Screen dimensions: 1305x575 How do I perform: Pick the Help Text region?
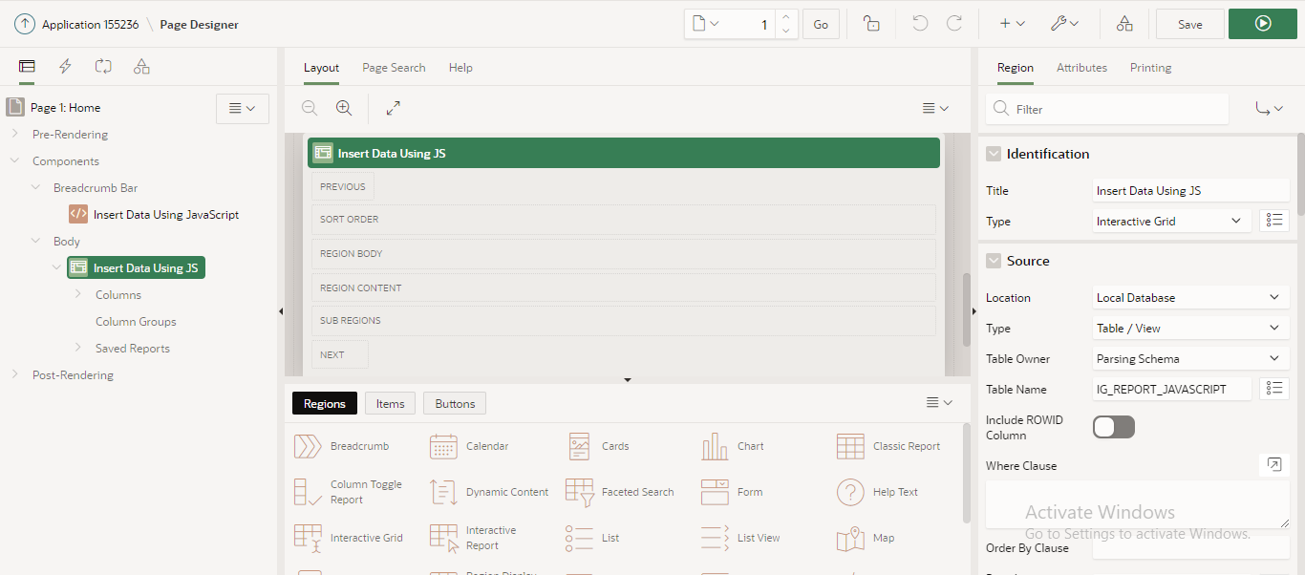877,492
